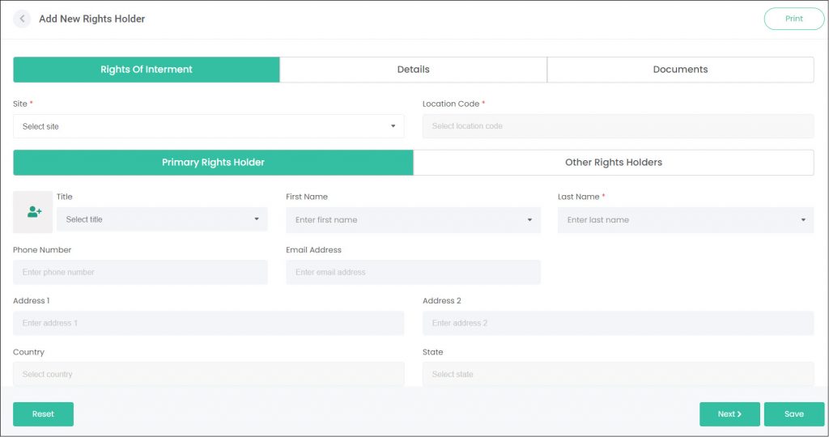Image resolution: width=829 pixels, height=437 pixels.
Task: Switch to the Documents tab
Action: 680,70
